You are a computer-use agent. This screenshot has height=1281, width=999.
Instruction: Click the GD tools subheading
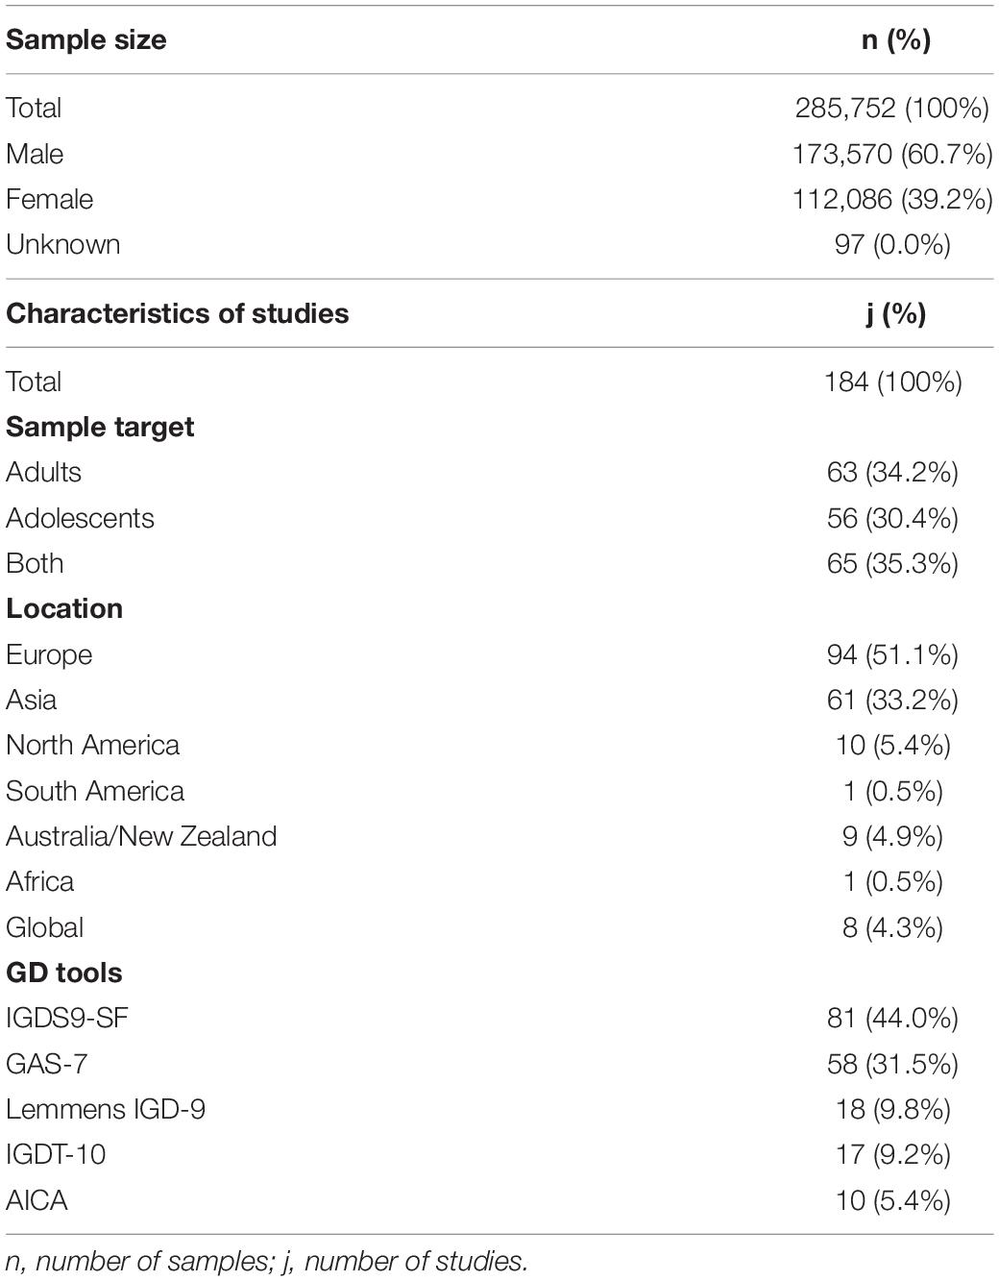64,973
